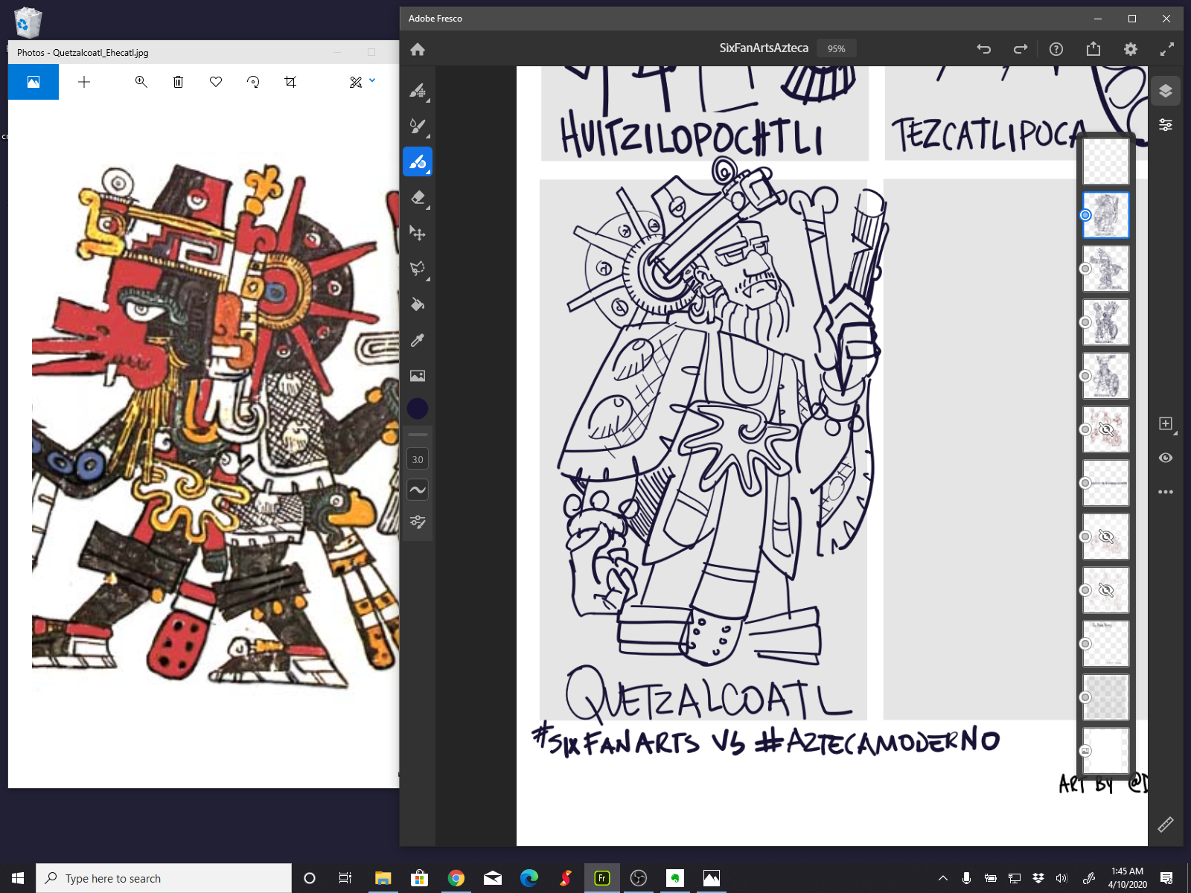
Task: Undo last action in Fresco
Action: (984, 49)
